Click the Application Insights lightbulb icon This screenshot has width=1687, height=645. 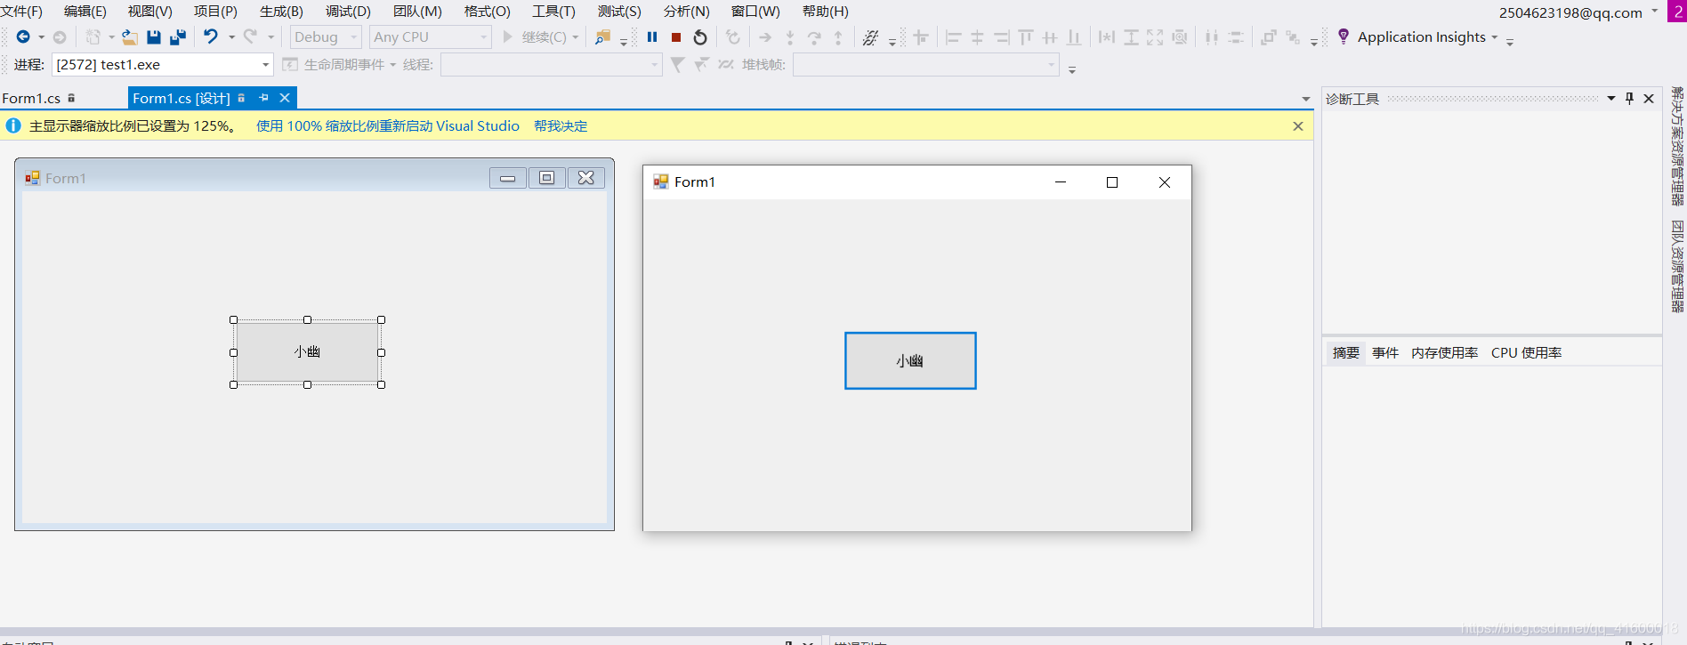point(1344,36)
